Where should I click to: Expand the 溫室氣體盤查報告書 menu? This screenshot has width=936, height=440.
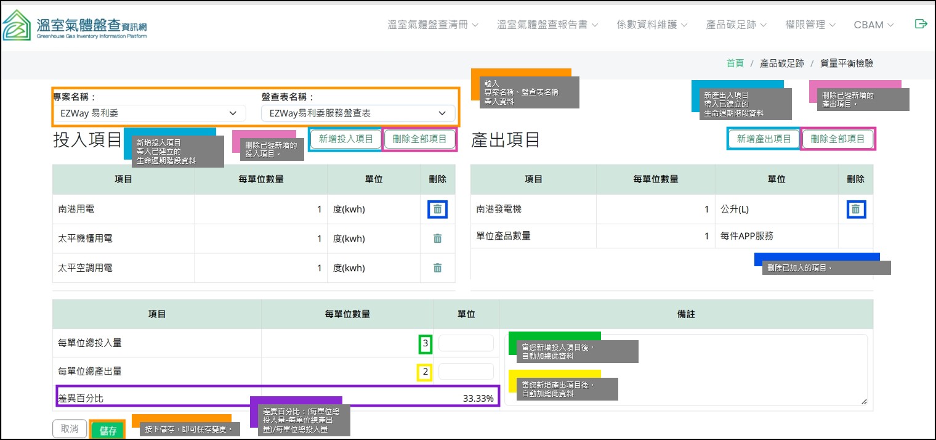point(547,25)
